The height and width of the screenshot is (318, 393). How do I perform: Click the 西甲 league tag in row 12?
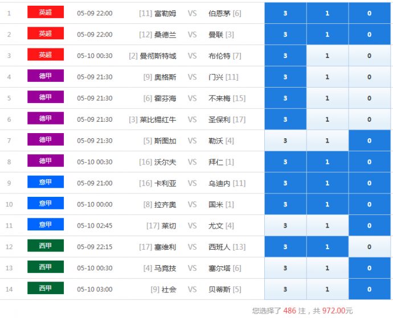(x=46, y=245)
